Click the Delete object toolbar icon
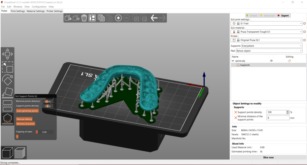Image resolution: width=307 pixels, height=165 pixels. (76, 18)
